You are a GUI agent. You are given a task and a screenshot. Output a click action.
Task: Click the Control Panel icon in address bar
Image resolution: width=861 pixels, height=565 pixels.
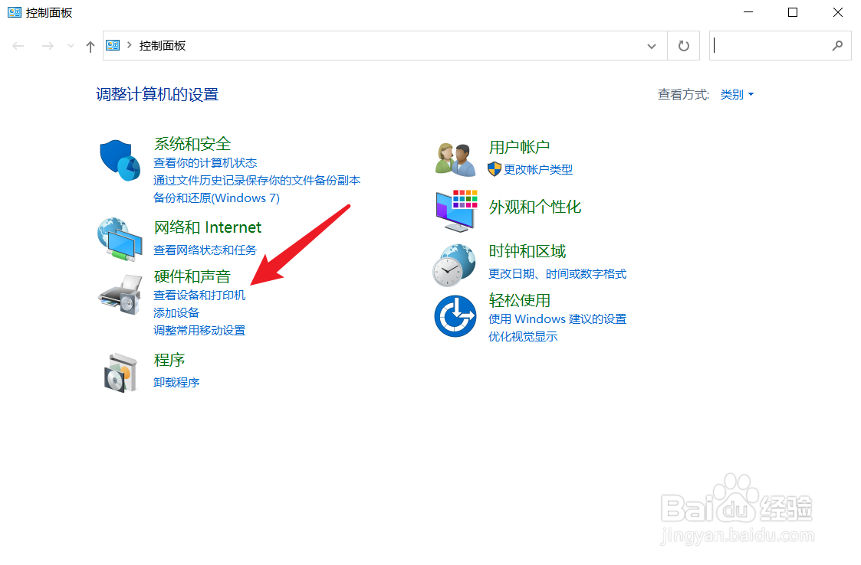point(113,45)
